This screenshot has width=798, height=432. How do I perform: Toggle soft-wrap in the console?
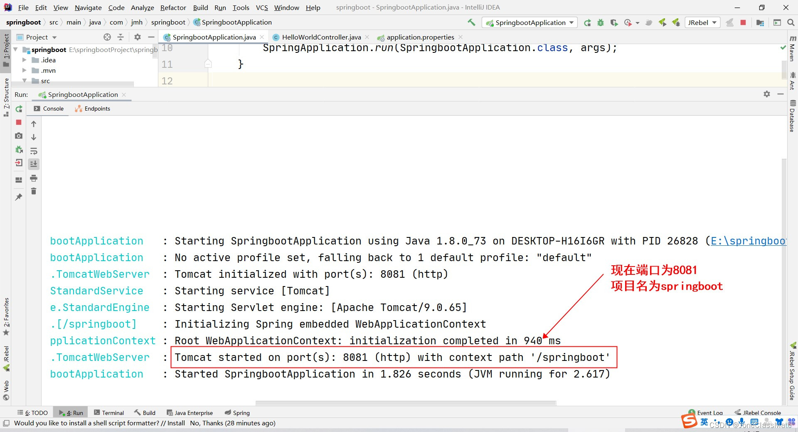34,151
